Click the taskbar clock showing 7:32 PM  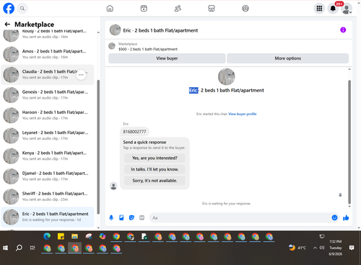coord(336,248)
